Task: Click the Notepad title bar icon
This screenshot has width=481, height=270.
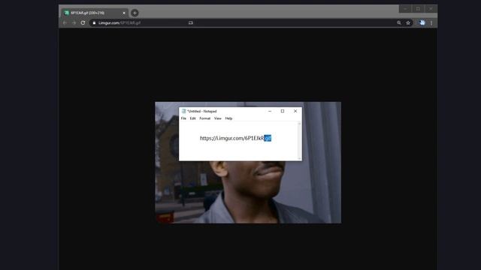Action: tap(183, 111)
